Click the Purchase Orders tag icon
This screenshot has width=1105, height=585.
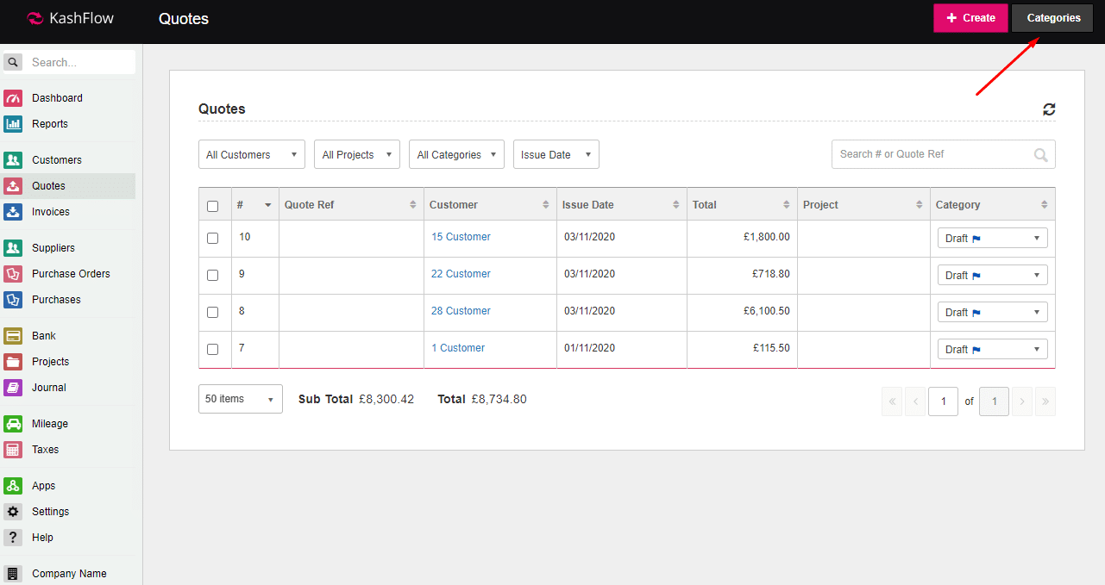[13, 274]
